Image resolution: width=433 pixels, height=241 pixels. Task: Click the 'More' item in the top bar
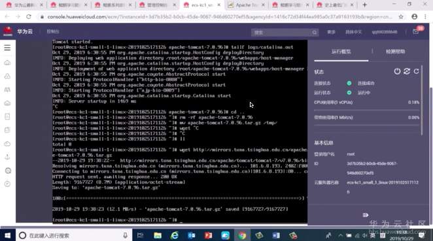pyautogui.click(x=331, y=32)
